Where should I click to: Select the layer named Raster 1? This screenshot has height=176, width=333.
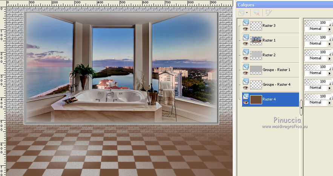coord(269,40)
